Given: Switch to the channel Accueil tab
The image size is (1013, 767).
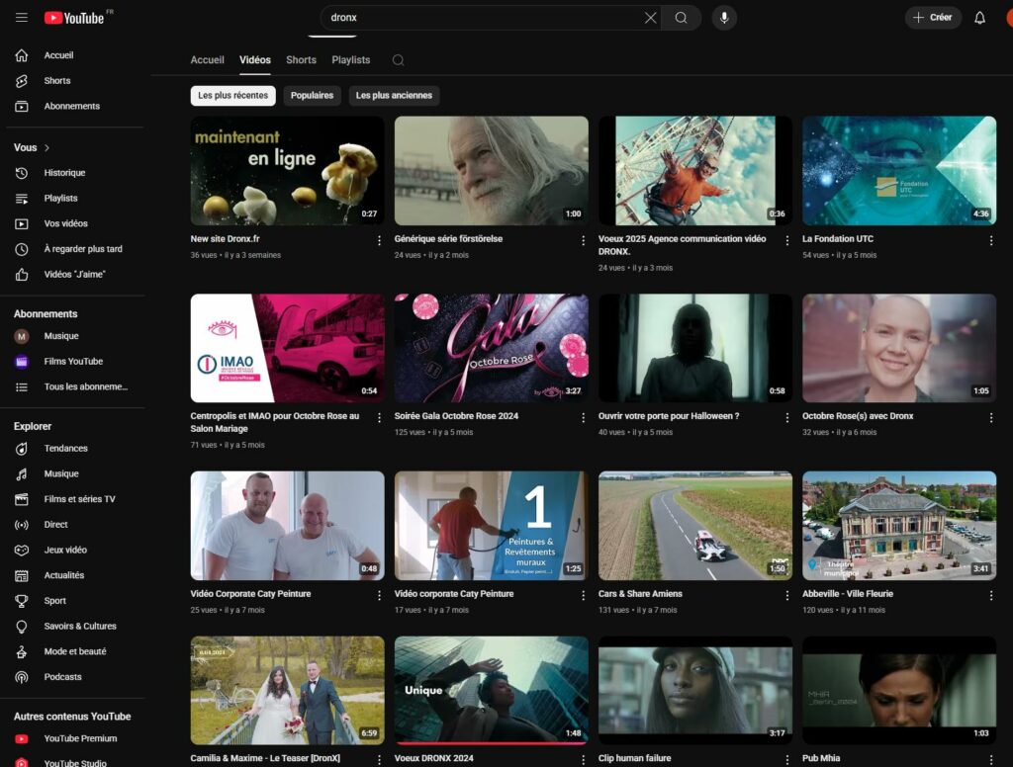Looking at the screenshot, I should pos(207,60).
